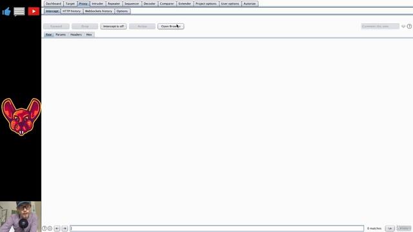
Task: Open the Proxy Options sub-tab
Action: [x=122, y=11]
